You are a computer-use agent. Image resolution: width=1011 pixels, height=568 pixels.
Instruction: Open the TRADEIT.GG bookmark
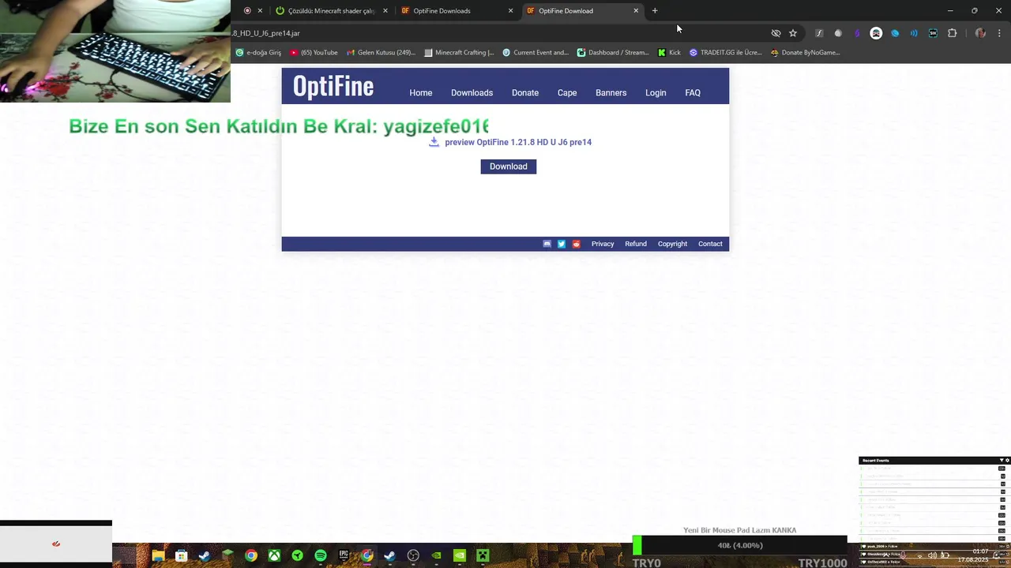point(725,53)
